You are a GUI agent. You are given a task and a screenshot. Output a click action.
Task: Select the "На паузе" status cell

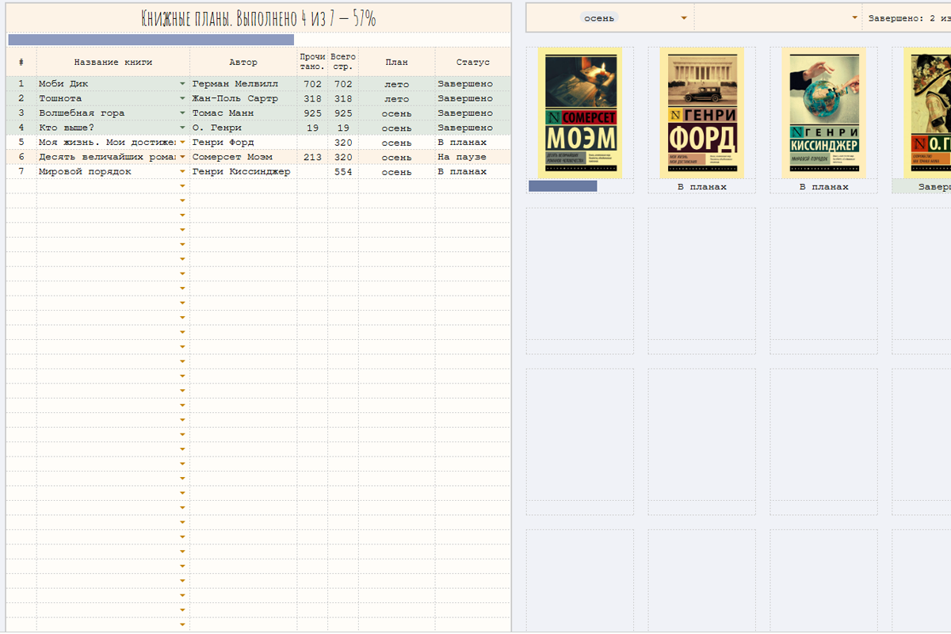pyautogui.click(x=473, y=157)
